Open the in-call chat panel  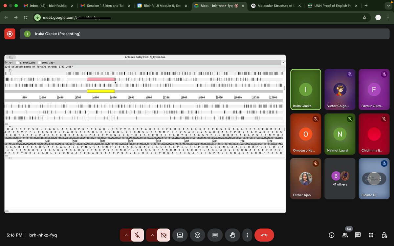tap(358, 235)
